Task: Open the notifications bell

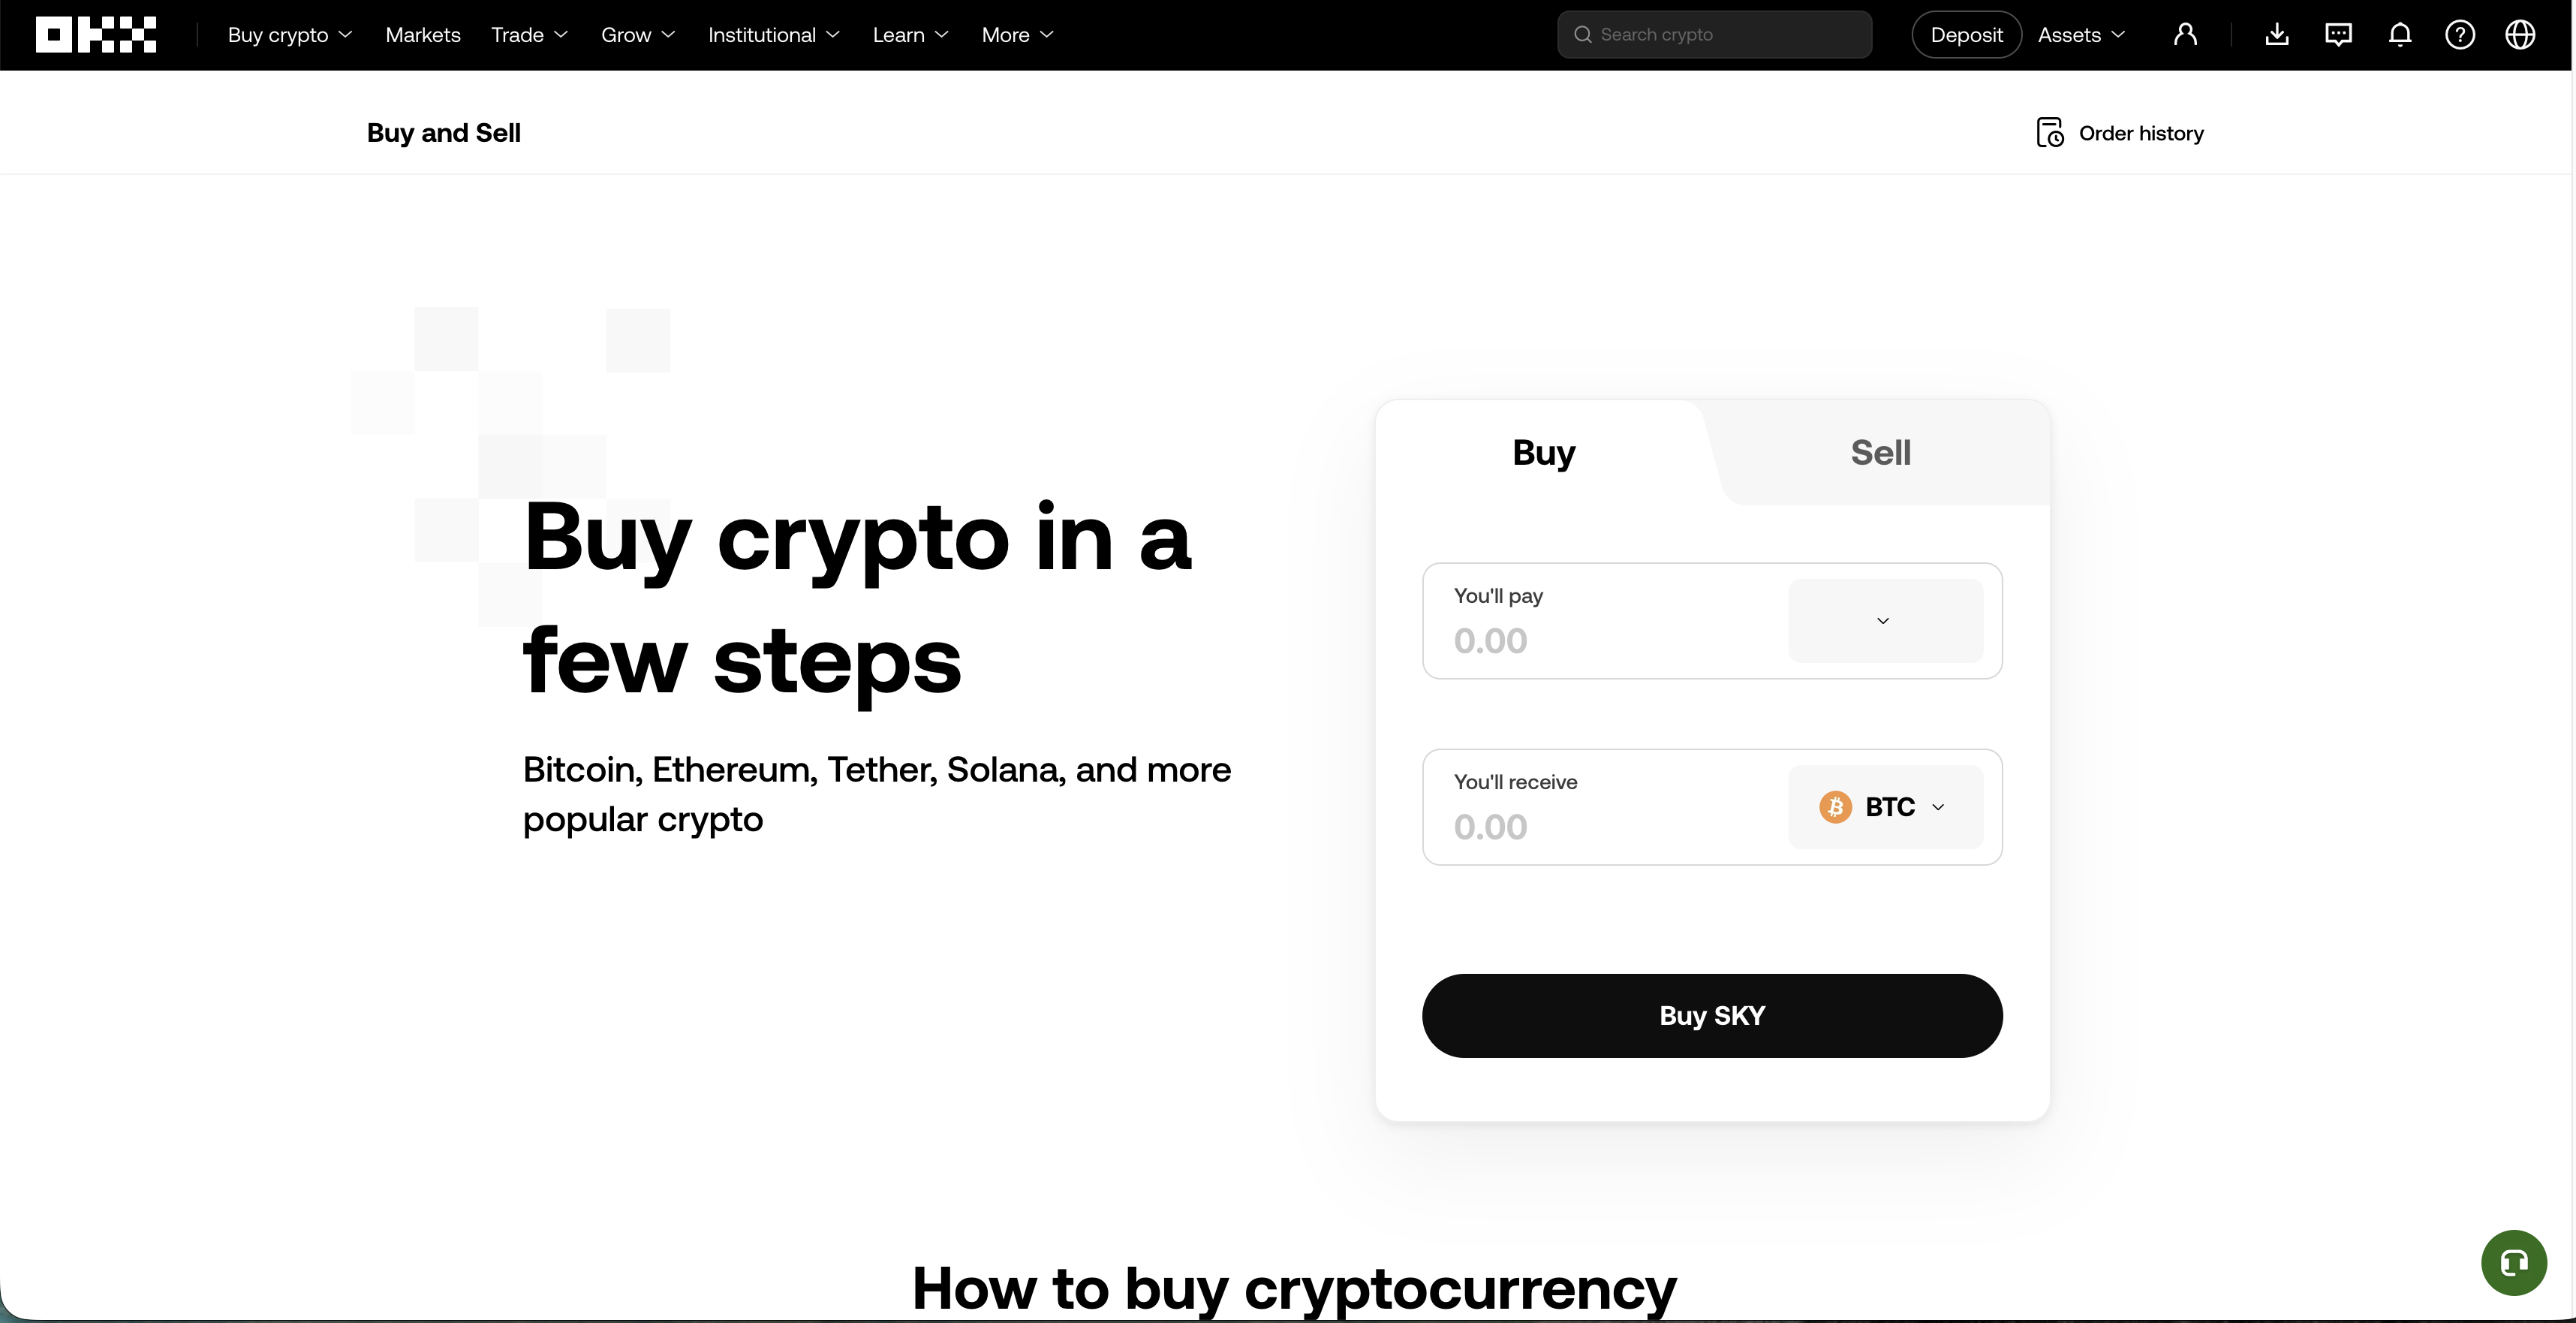Action: pos(2400,34)
